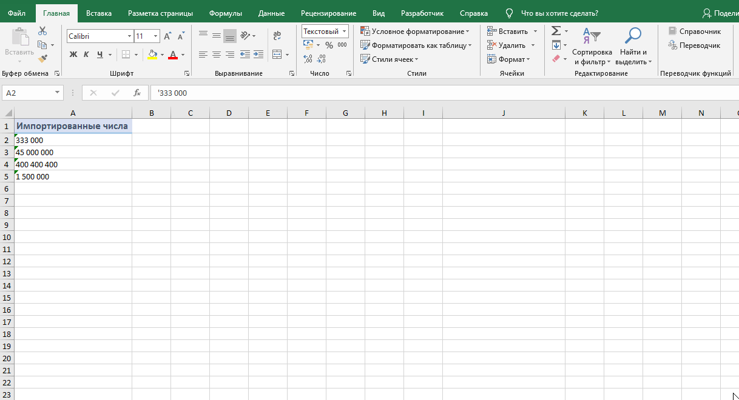Screen dimensions: 739x400
Task: Toggle wrap text button
Action: pyautogui.click(x=277, y=36)
